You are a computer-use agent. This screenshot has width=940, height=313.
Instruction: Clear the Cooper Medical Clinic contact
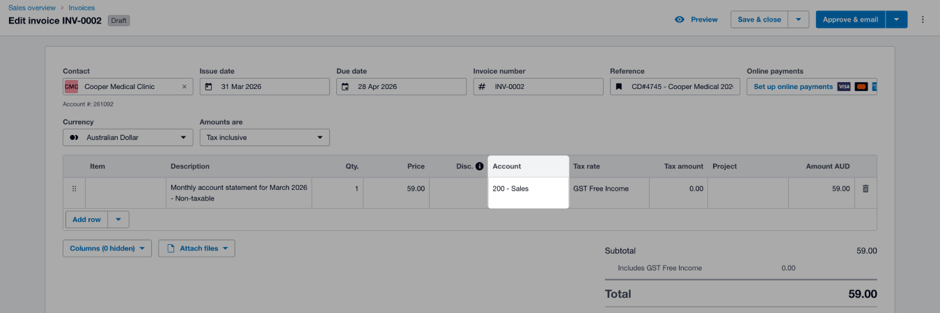(185, 87)
